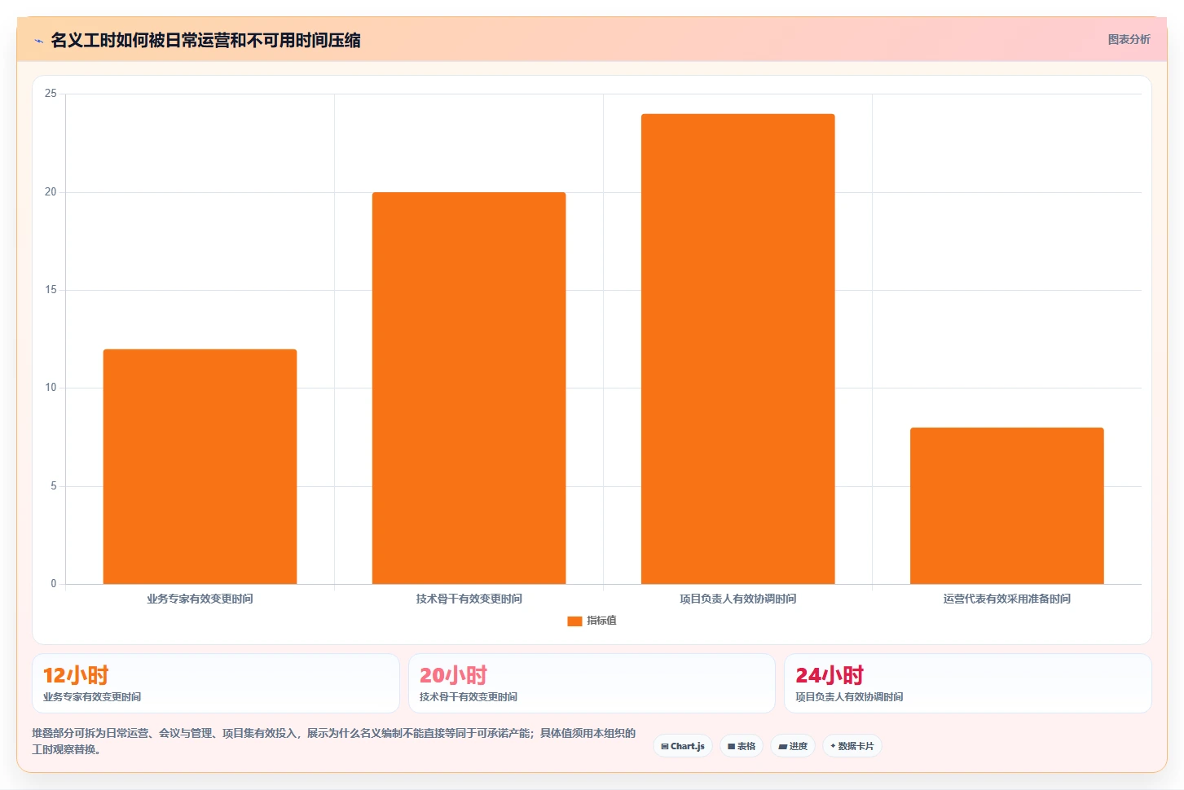Click x-axis label 项目负责人有效协调时间
This screenshot has width=1184, height=790.
click(x=737, y=599)
